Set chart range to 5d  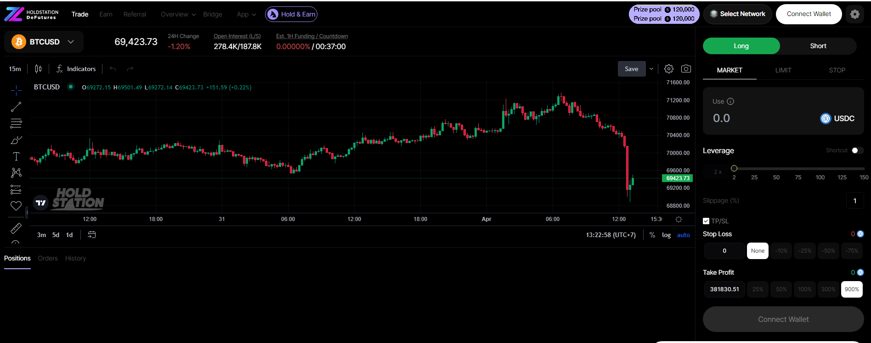click(x=56, y=235)
